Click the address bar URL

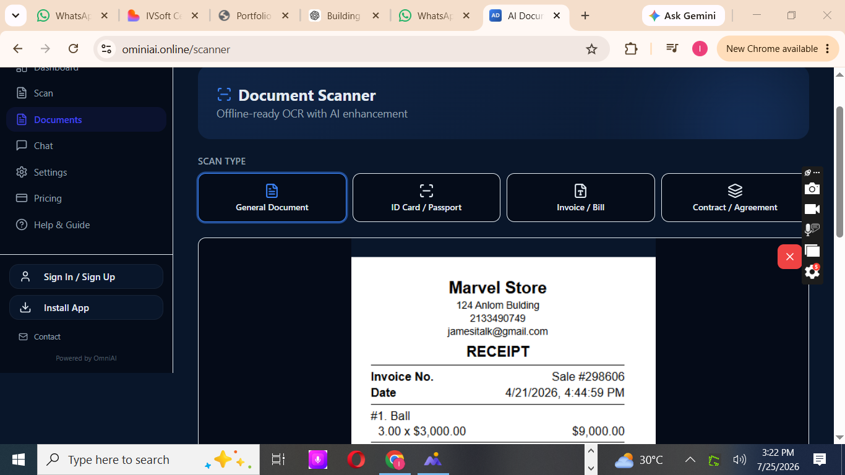(x=176, y=49)
